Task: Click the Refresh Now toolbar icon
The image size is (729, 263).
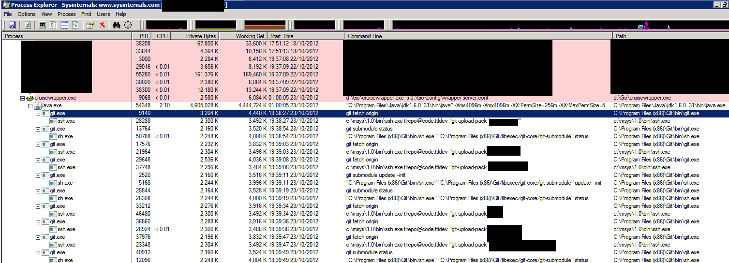Action: pos(28,25)
